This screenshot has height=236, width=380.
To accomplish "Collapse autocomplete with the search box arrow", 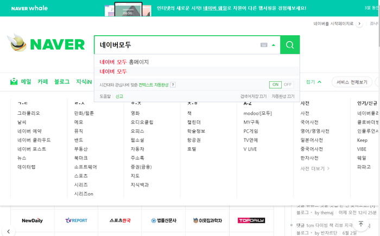I will pyautogui.click(x=274, y=45).
